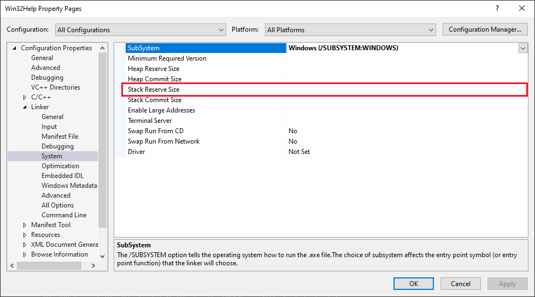Collapse the Configuration Properties node
Screen dimensions: 535x297
pyautogui.click(x=14, y=48)
